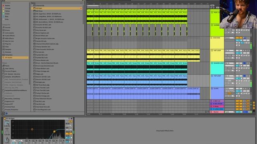257x144 pixels.
Task: Toggle the EQ Eight device activator
Action: point(4,118)
